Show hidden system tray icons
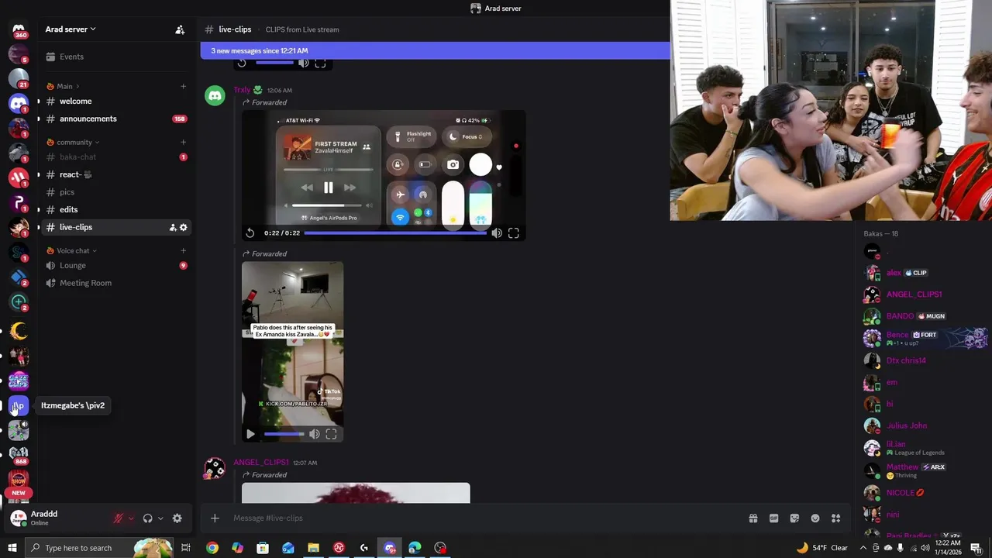 (863, 548)
